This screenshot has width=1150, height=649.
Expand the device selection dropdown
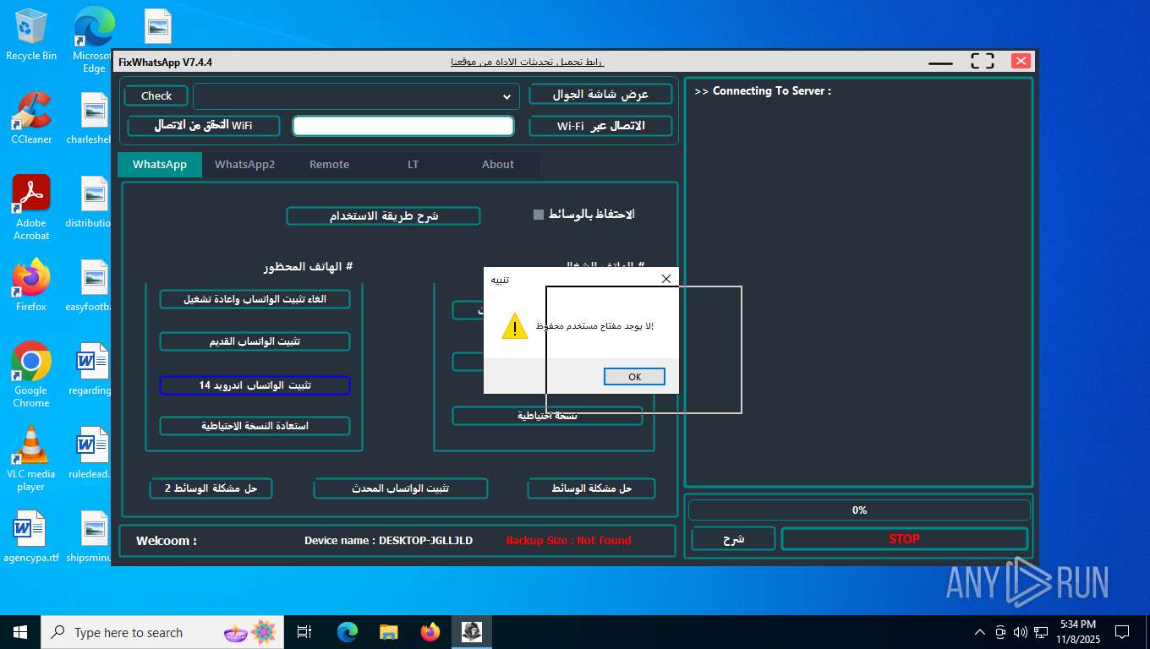pyautogui.click(x=507, y=96)
